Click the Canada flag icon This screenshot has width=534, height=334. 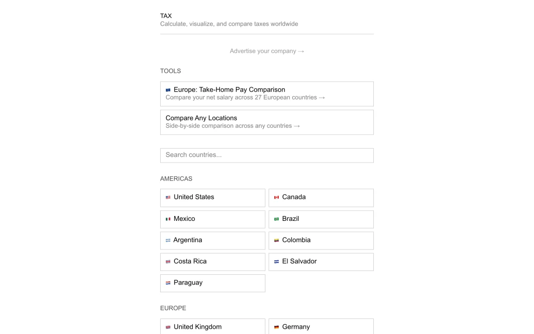[276, 197]
